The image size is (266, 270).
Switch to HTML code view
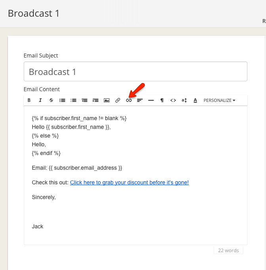point(173,100)
